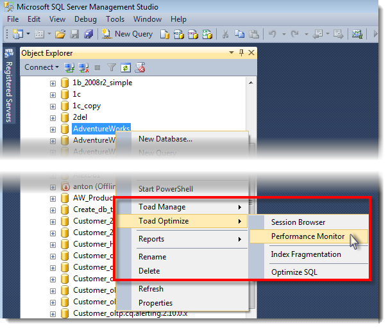Open the Edit menu
Image resolution: width=388 pixels, height=328 pixels.
[x=34, y=19]
